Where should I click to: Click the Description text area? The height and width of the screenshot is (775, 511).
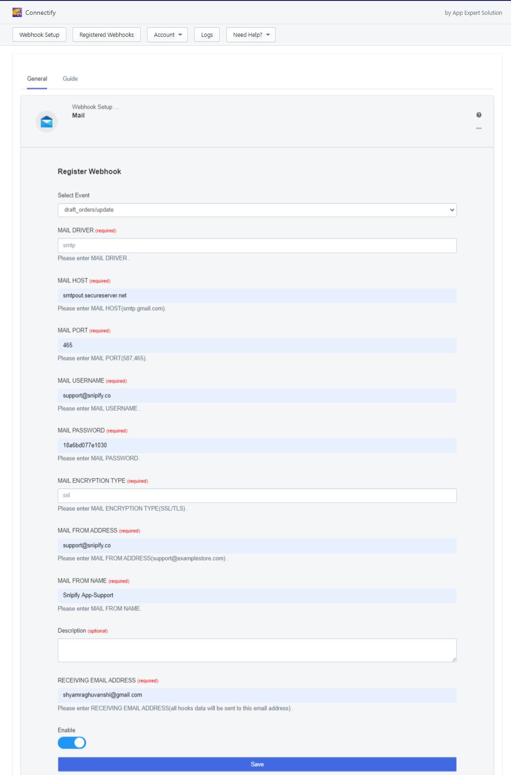pos(257,650)
